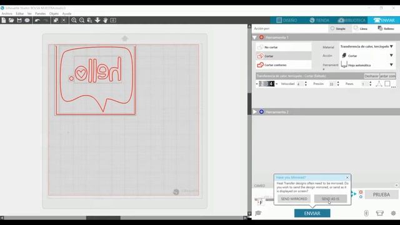This screenshot has width=400, height=225.
Task: Click the blade depth slider showing 4
Action: pyautogui.click(x=267, y=84)
